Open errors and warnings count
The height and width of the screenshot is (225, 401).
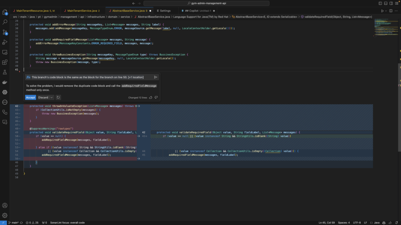[x=32, y=223]
